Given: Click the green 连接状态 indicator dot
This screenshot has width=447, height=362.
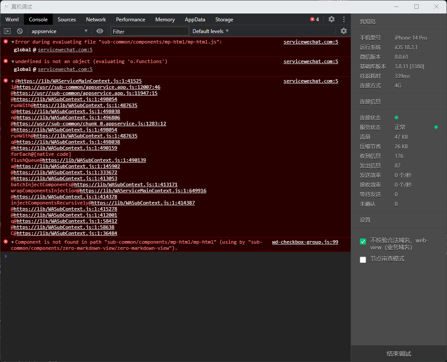Looking at the screenshot, I should [x=396, y=117].
